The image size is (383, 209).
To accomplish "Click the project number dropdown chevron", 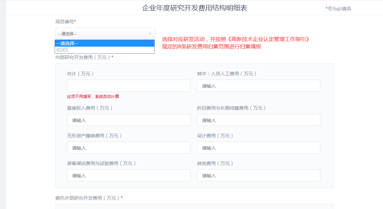I will (150, 34).
